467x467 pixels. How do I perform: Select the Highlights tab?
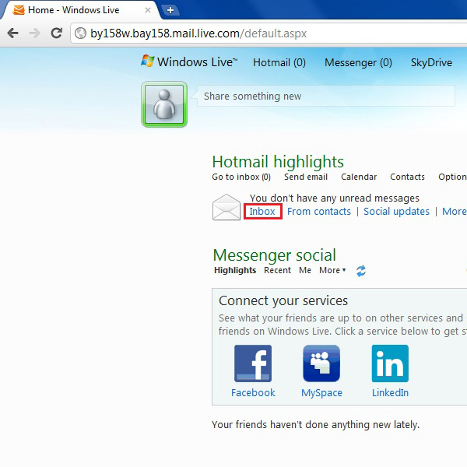coord(235,270)
